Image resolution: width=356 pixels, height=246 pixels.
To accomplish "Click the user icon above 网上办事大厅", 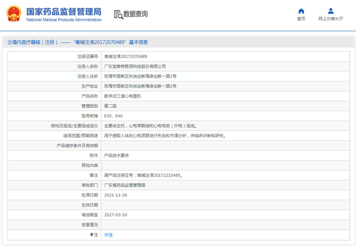I will pyautogui.click(x=331, y=11).
